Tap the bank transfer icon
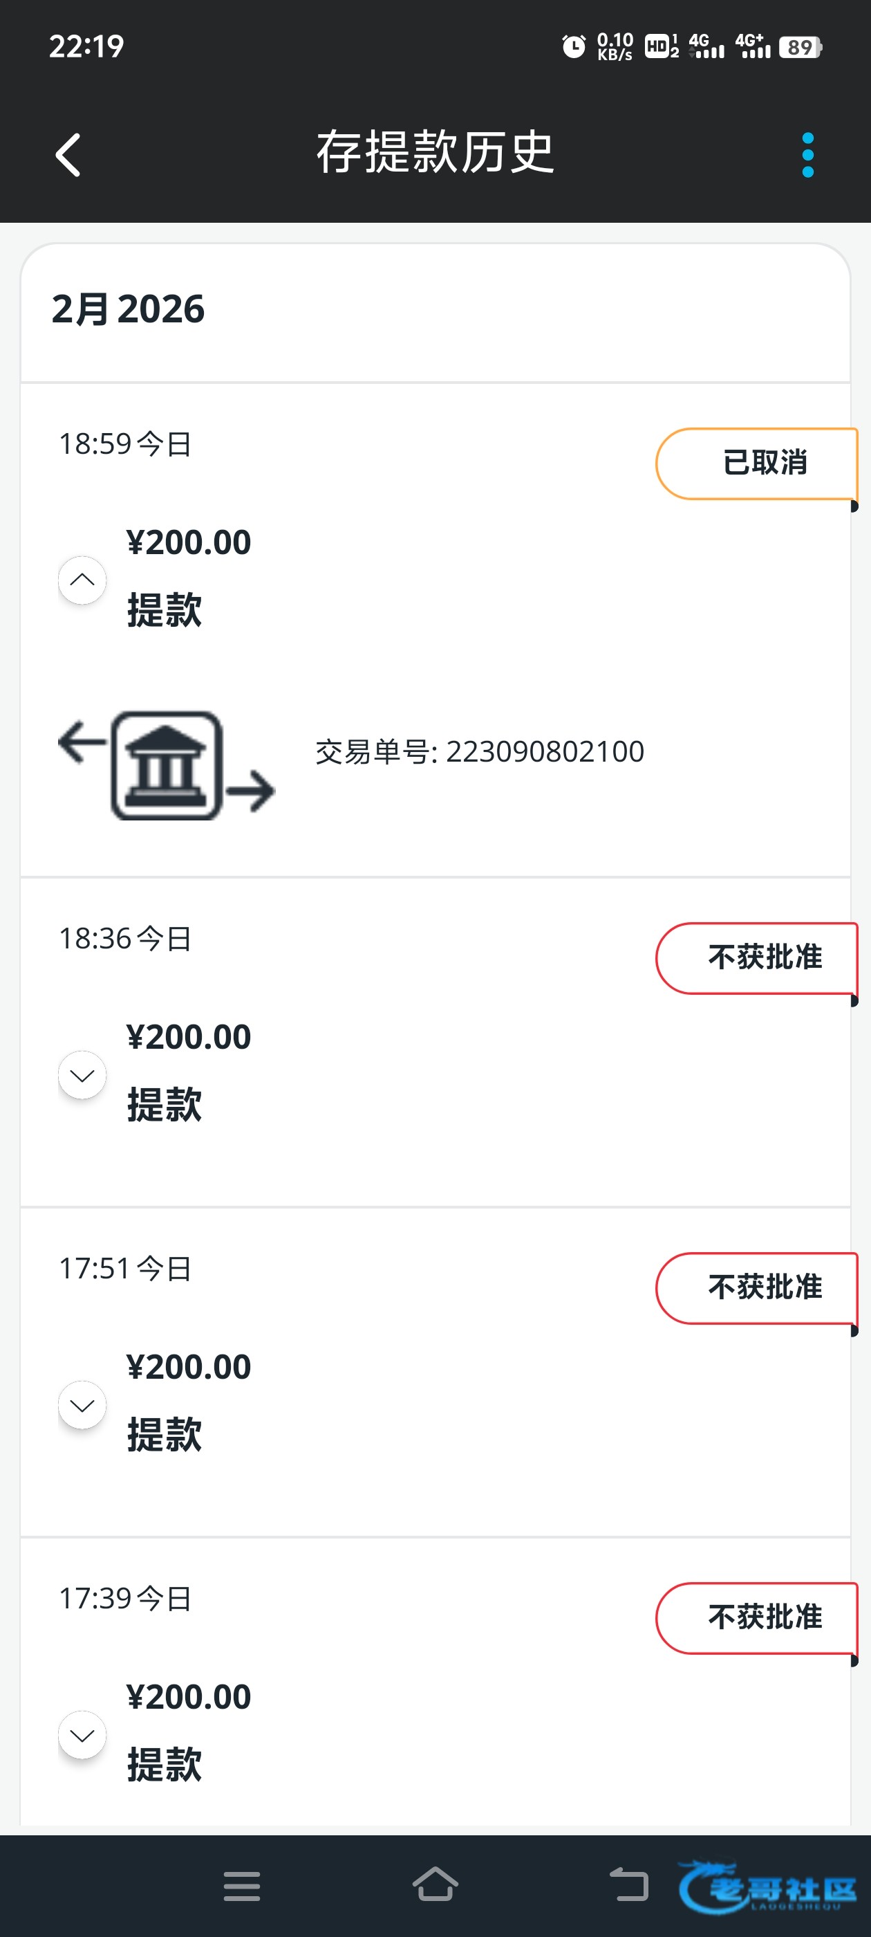The image size is (871, 1937). point(167,764)
